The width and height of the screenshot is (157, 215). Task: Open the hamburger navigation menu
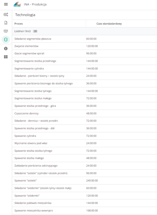pos(6,4)
